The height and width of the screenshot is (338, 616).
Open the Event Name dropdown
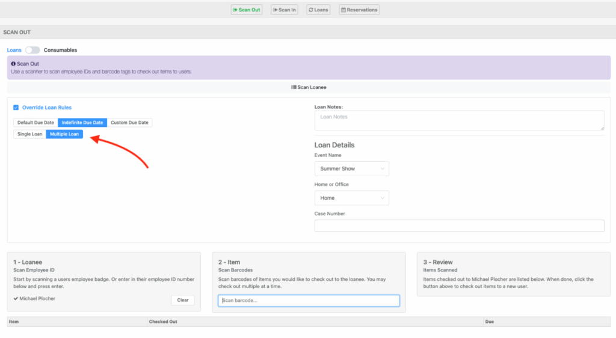pos(351,168)
